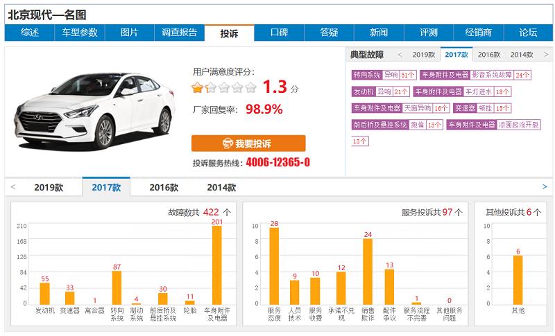
Task: Click the white Mistra car image
Action: tap(95, 111)
